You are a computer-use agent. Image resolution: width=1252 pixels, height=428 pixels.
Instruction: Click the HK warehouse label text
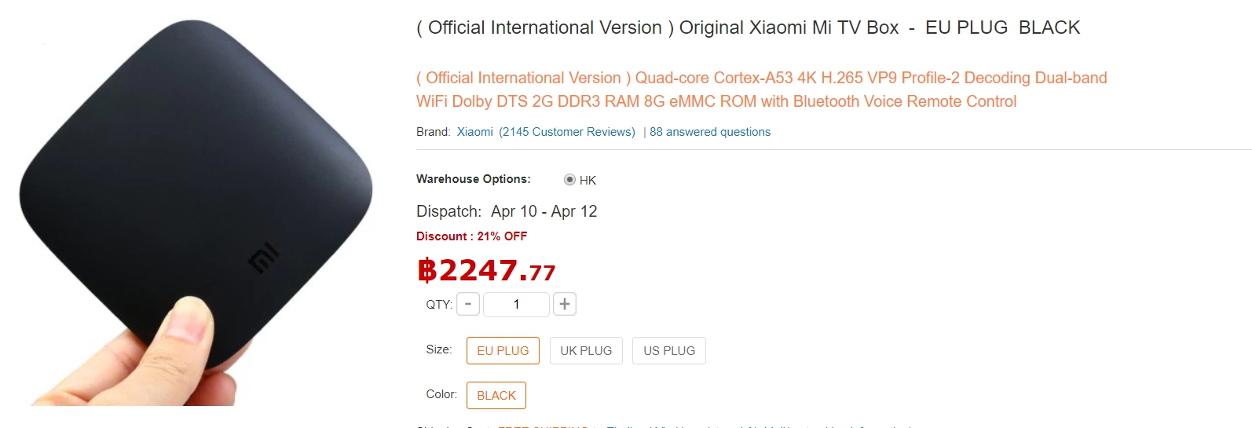(588, 181)
